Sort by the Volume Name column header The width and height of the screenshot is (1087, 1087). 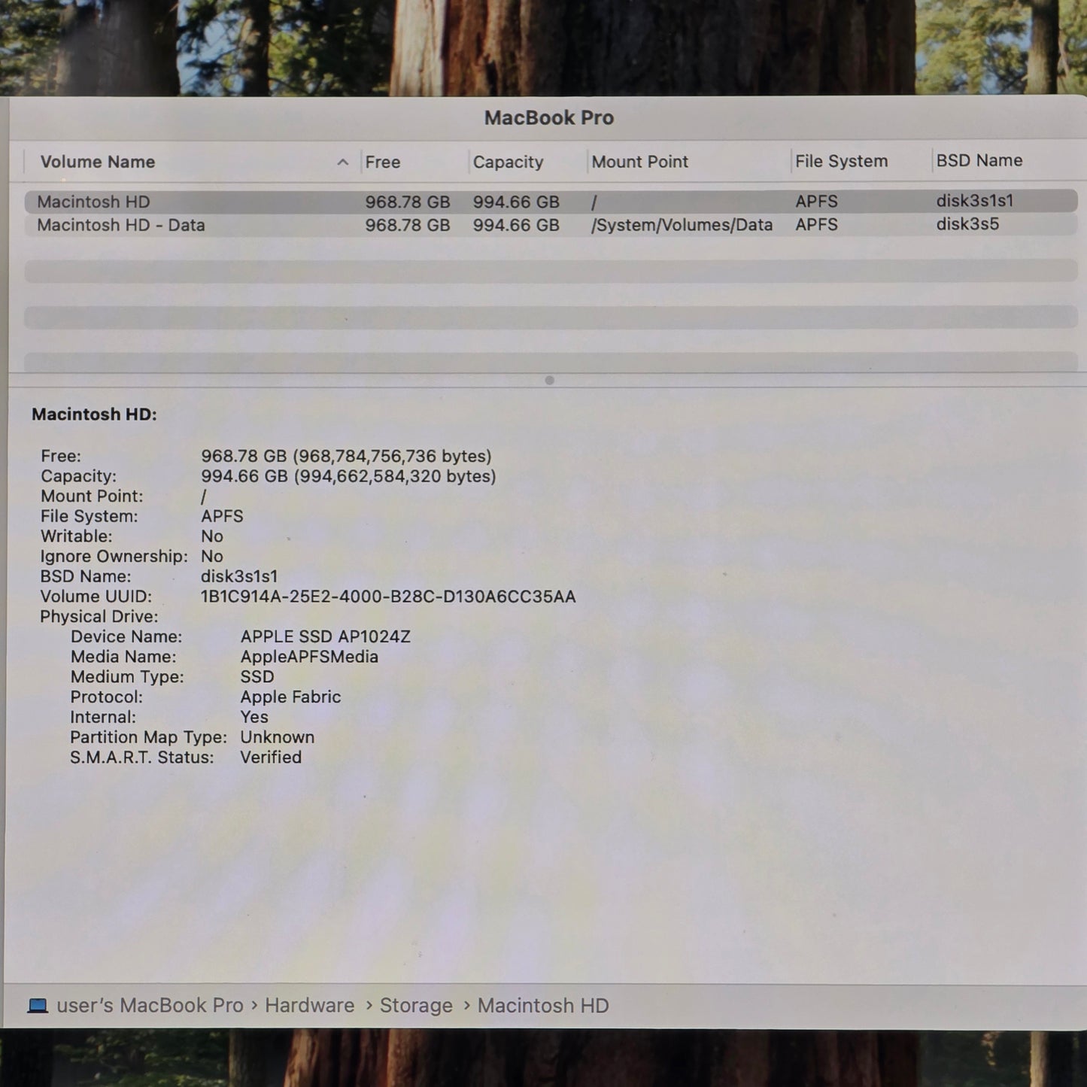tap(98, 162)
